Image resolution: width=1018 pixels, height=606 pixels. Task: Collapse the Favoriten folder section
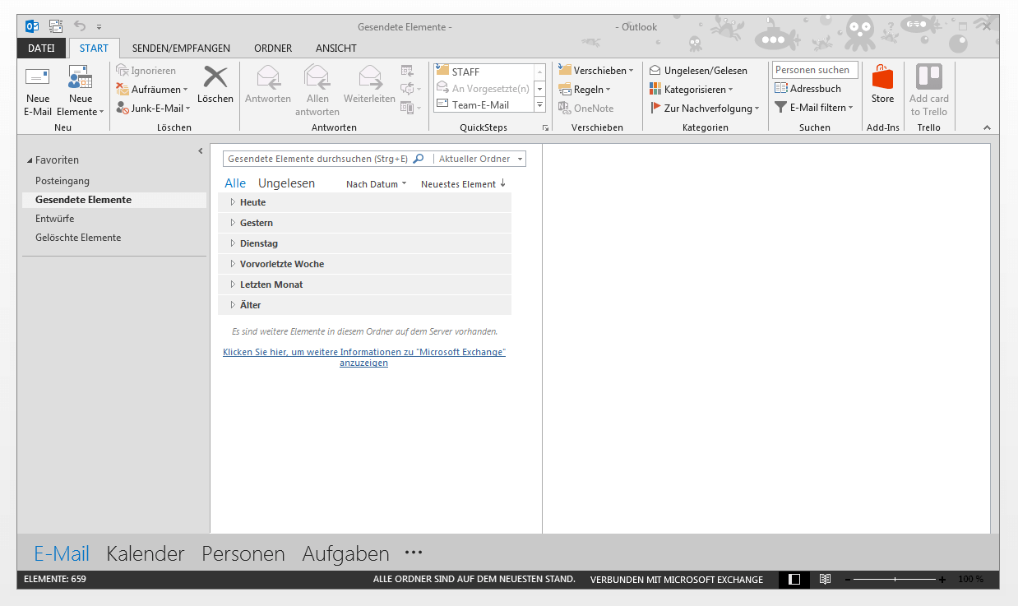[30, 160]
